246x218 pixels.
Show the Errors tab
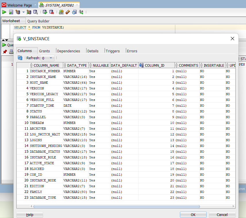pos(132,51)
